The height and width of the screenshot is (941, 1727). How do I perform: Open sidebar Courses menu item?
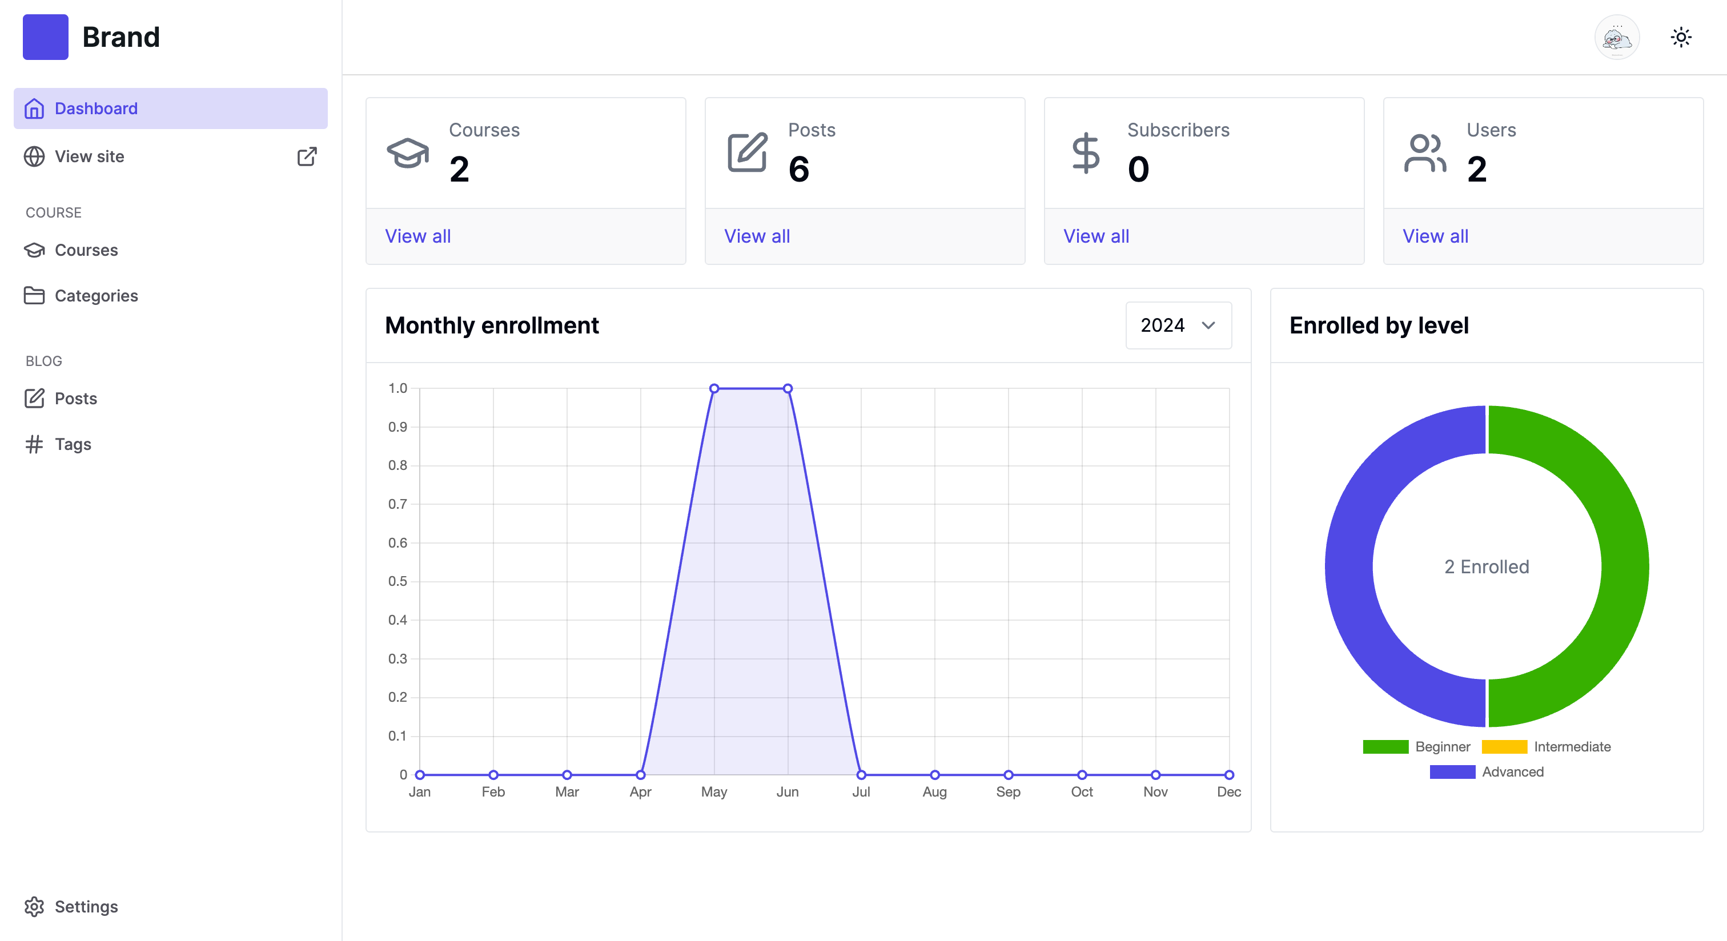pyautogui.click(x=86, y=250)
